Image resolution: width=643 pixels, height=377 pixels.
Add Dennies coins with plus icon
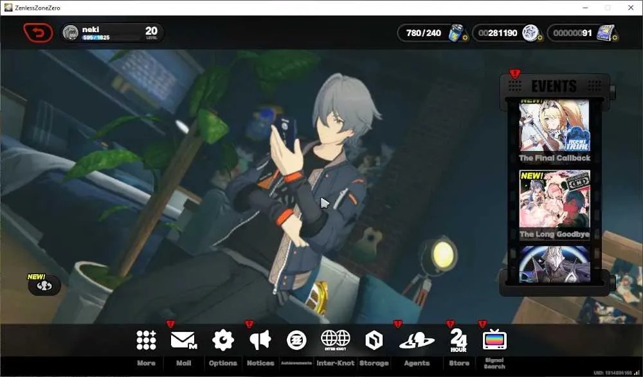(x=539, y=38)
